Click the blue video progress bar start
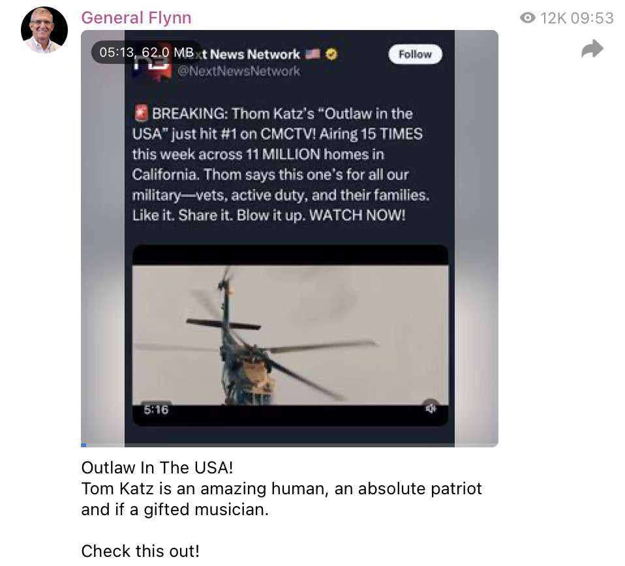The height and width of the screenshot is (566, 625). tap(84, 445)
